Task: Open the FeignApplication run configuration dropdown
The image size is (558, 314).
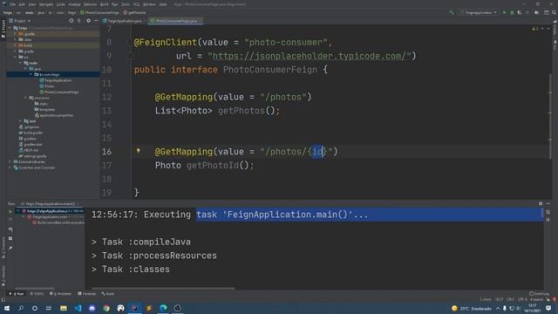Action: [479, 12]
